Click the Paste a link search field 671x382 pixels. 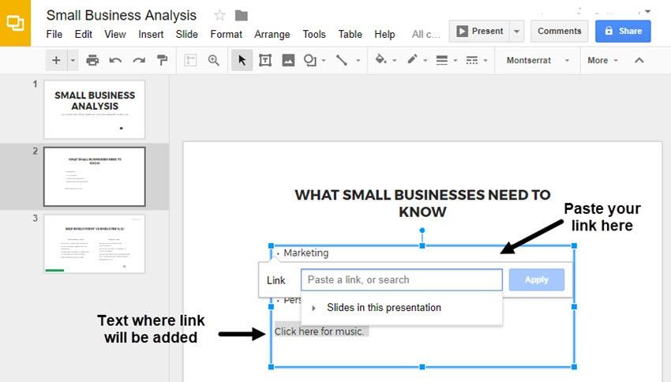401,279
